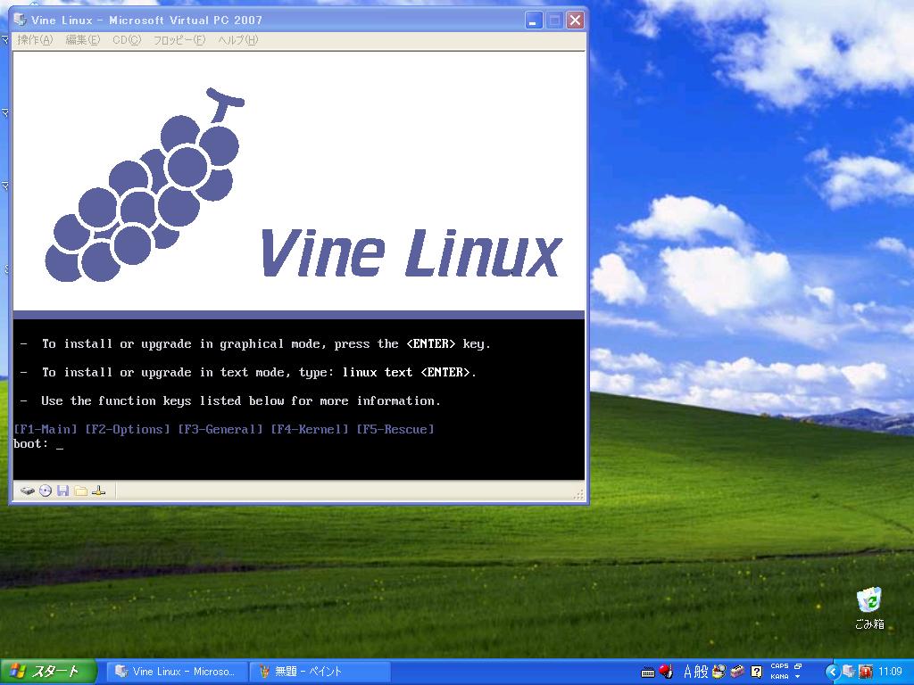This screenshot has width=914, height=685.
Task: Click the IME keyboard icon in language bar
Action: click(x=648, y=673)
